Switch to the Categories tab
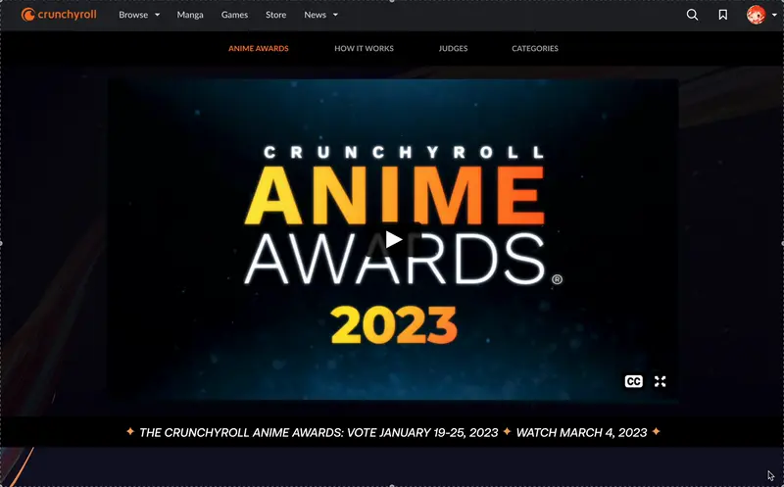This screenshot has height=487, width=784. (535, 48)
